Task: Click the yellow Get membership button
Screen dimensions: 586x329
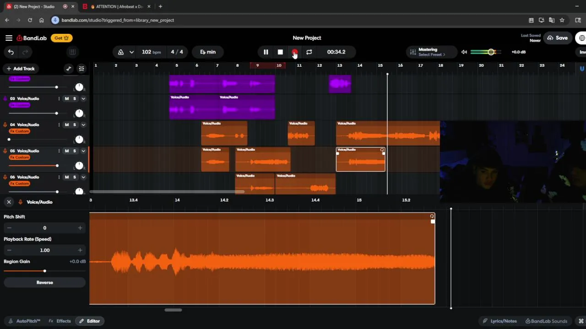Action: pyautogui.click(x=61, y=38)
